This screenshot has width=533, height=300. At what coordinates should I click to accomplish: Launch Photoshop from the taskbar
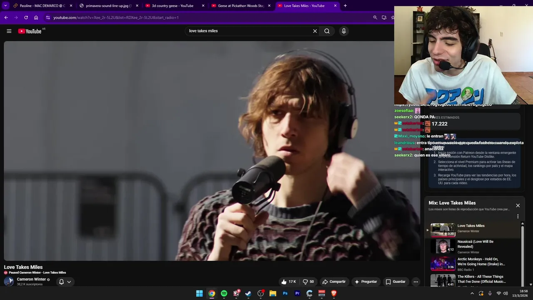(285, 293)
